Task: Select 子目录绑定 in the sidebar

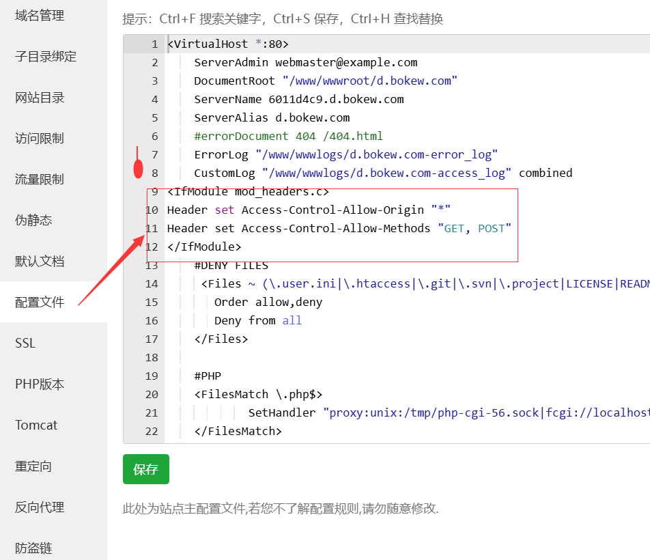Action: coord(46,57)
